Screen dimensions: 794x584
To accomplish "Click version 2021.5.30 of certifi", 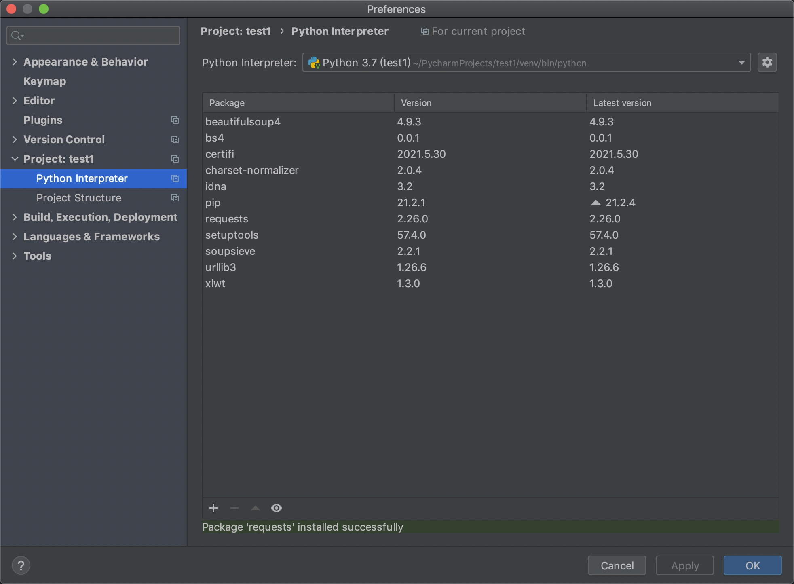I will [x=421, y=154].
